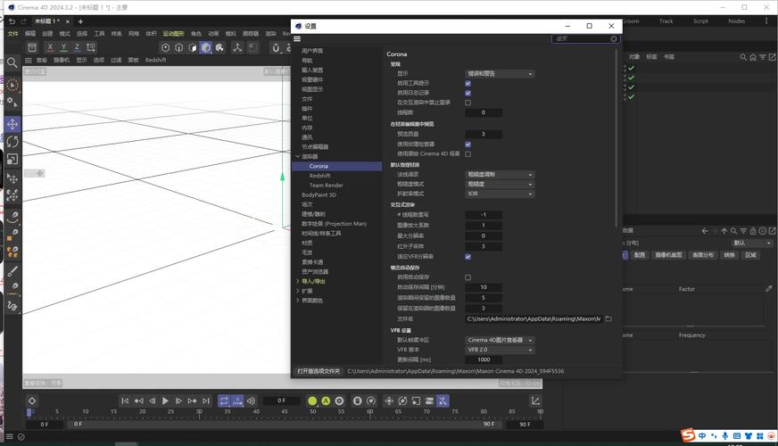Image resolution: width=778 pixels, height=446 pixels.
Task: Click the highlighted Model mode cube icon
Action: 206,47
